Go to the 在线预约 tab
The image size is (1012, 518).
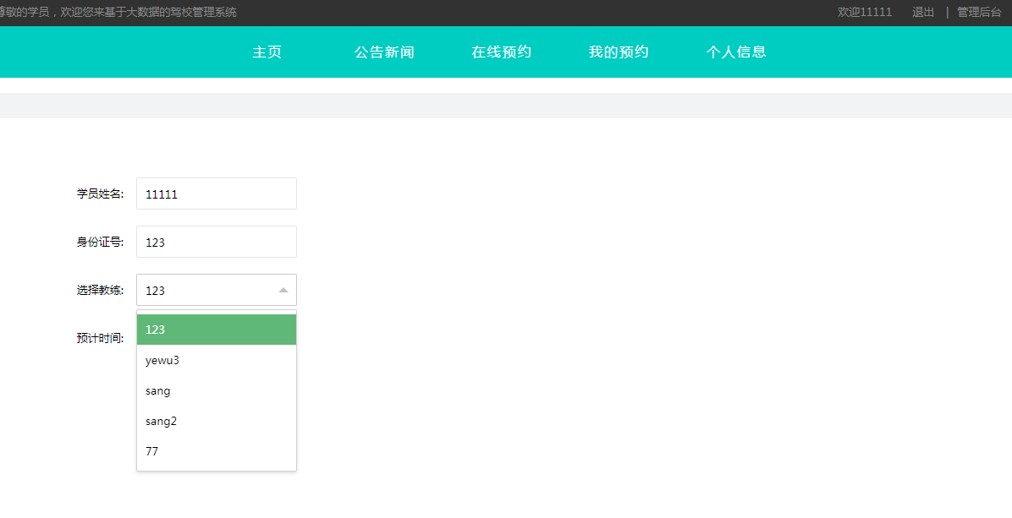502,52
